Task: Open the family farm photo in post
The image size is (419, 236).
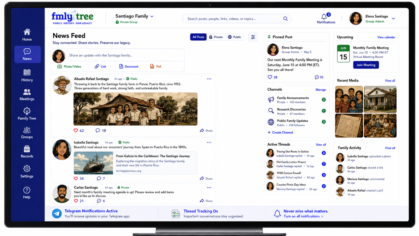Action: [x=135, y=109]
